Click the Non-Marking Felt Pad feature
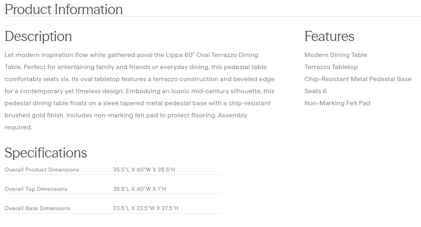 click(x=337, y=103)
